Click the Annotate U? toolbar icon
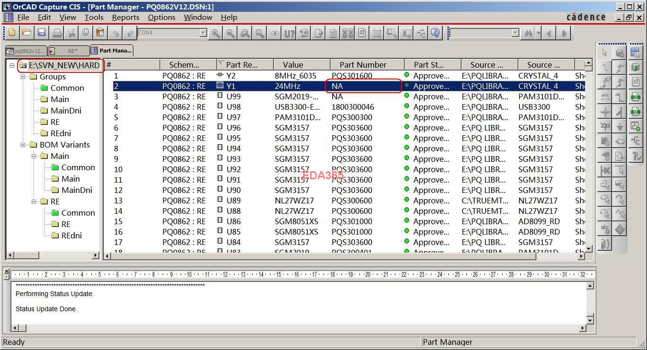Viewport: 647px width, 350px height. (x=289, y=33)
